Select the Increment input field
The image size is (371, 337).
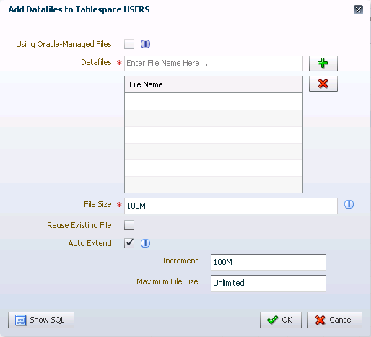269,262
